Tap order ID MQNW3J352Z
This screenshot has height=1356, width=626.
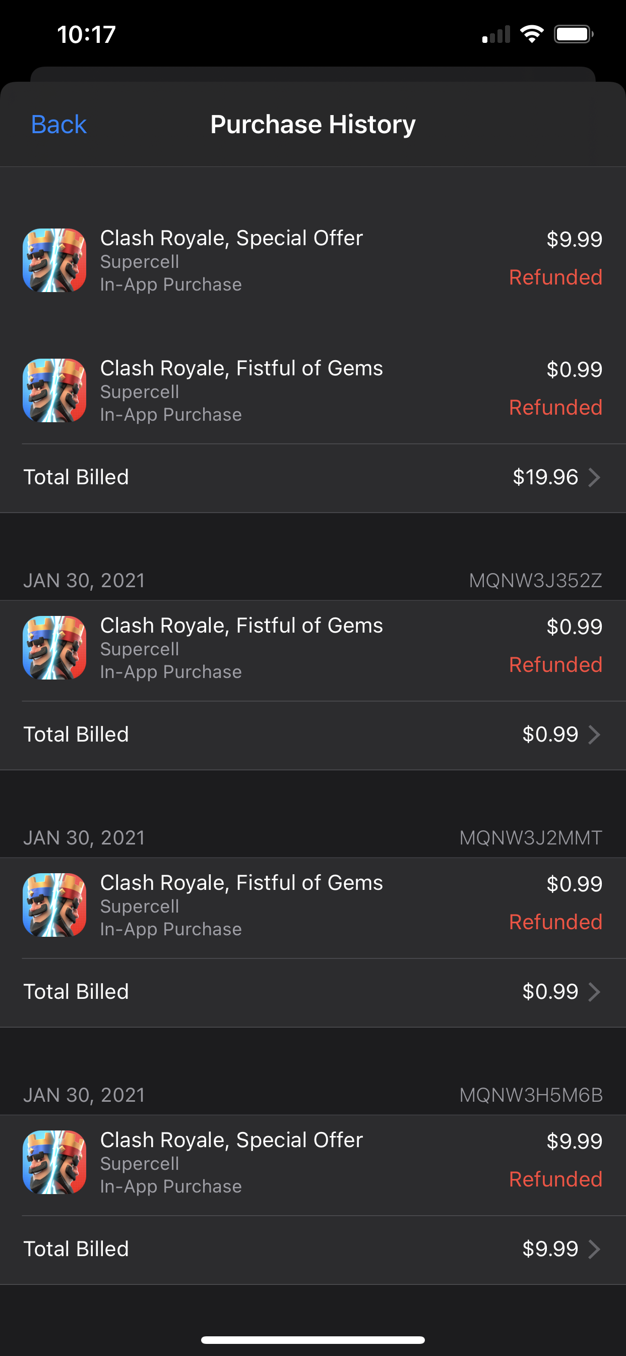[x=535, y=581]
